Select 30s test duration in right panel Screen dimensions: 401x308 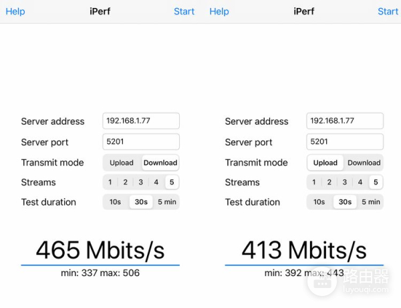pyautogui.click(x=345, y=202)
